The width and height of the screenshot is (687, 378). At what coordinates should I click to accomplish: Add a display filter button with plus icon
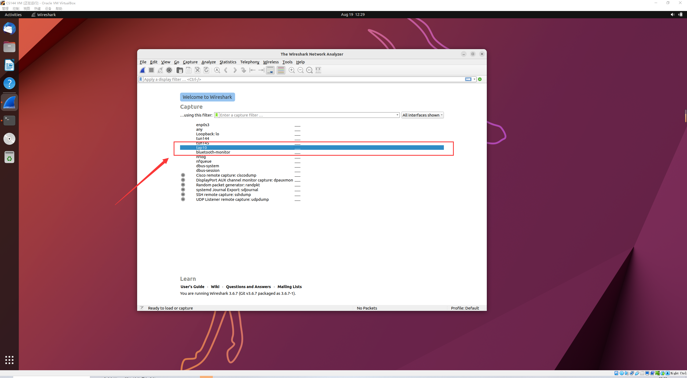(480, 79)
